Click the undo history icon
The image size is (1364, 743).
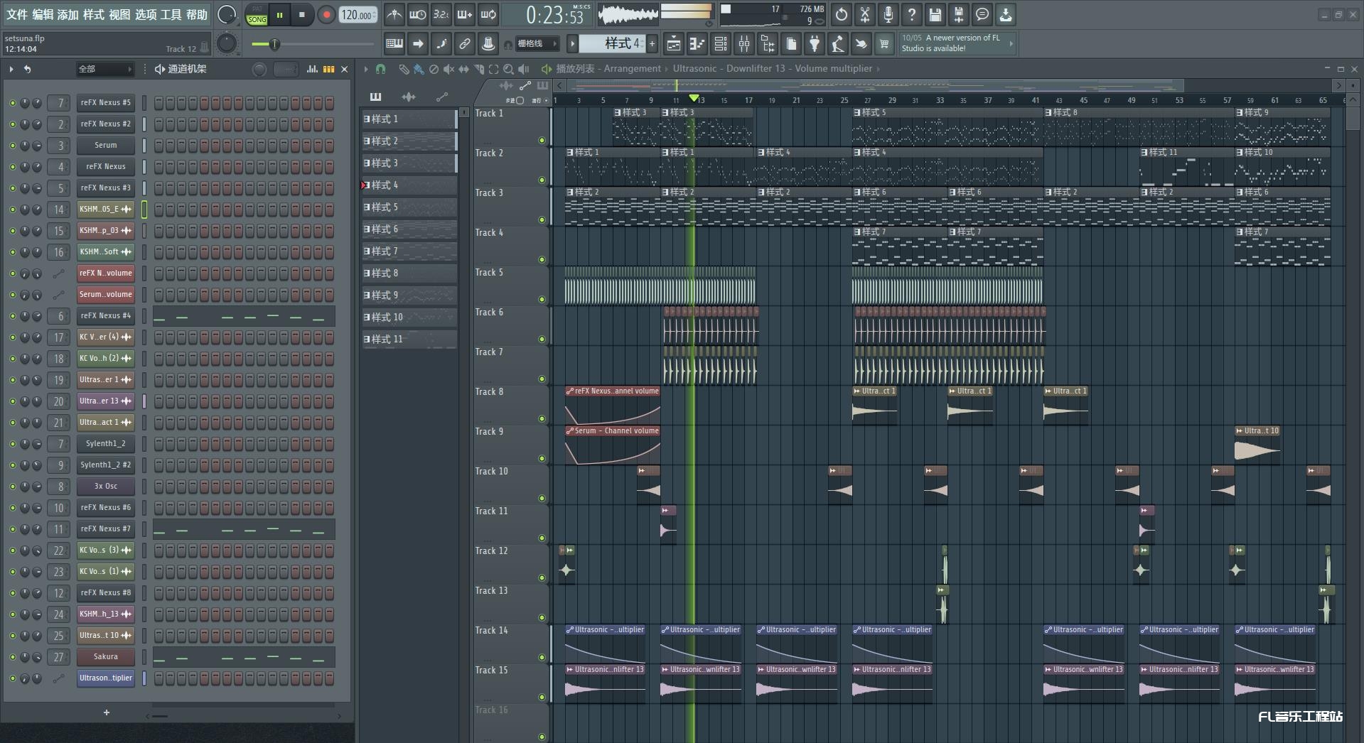841,14
